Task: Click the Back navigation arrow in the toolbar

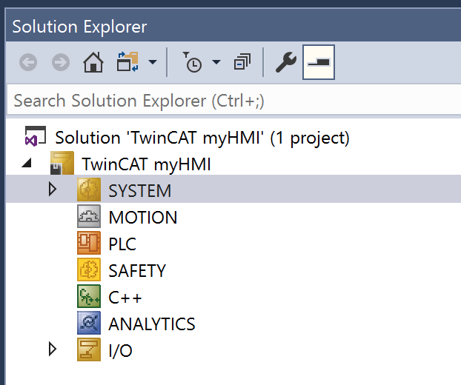Action: tap(28, 62)
